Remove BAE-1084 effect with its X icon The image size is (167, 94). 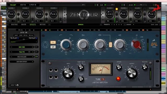11,47
